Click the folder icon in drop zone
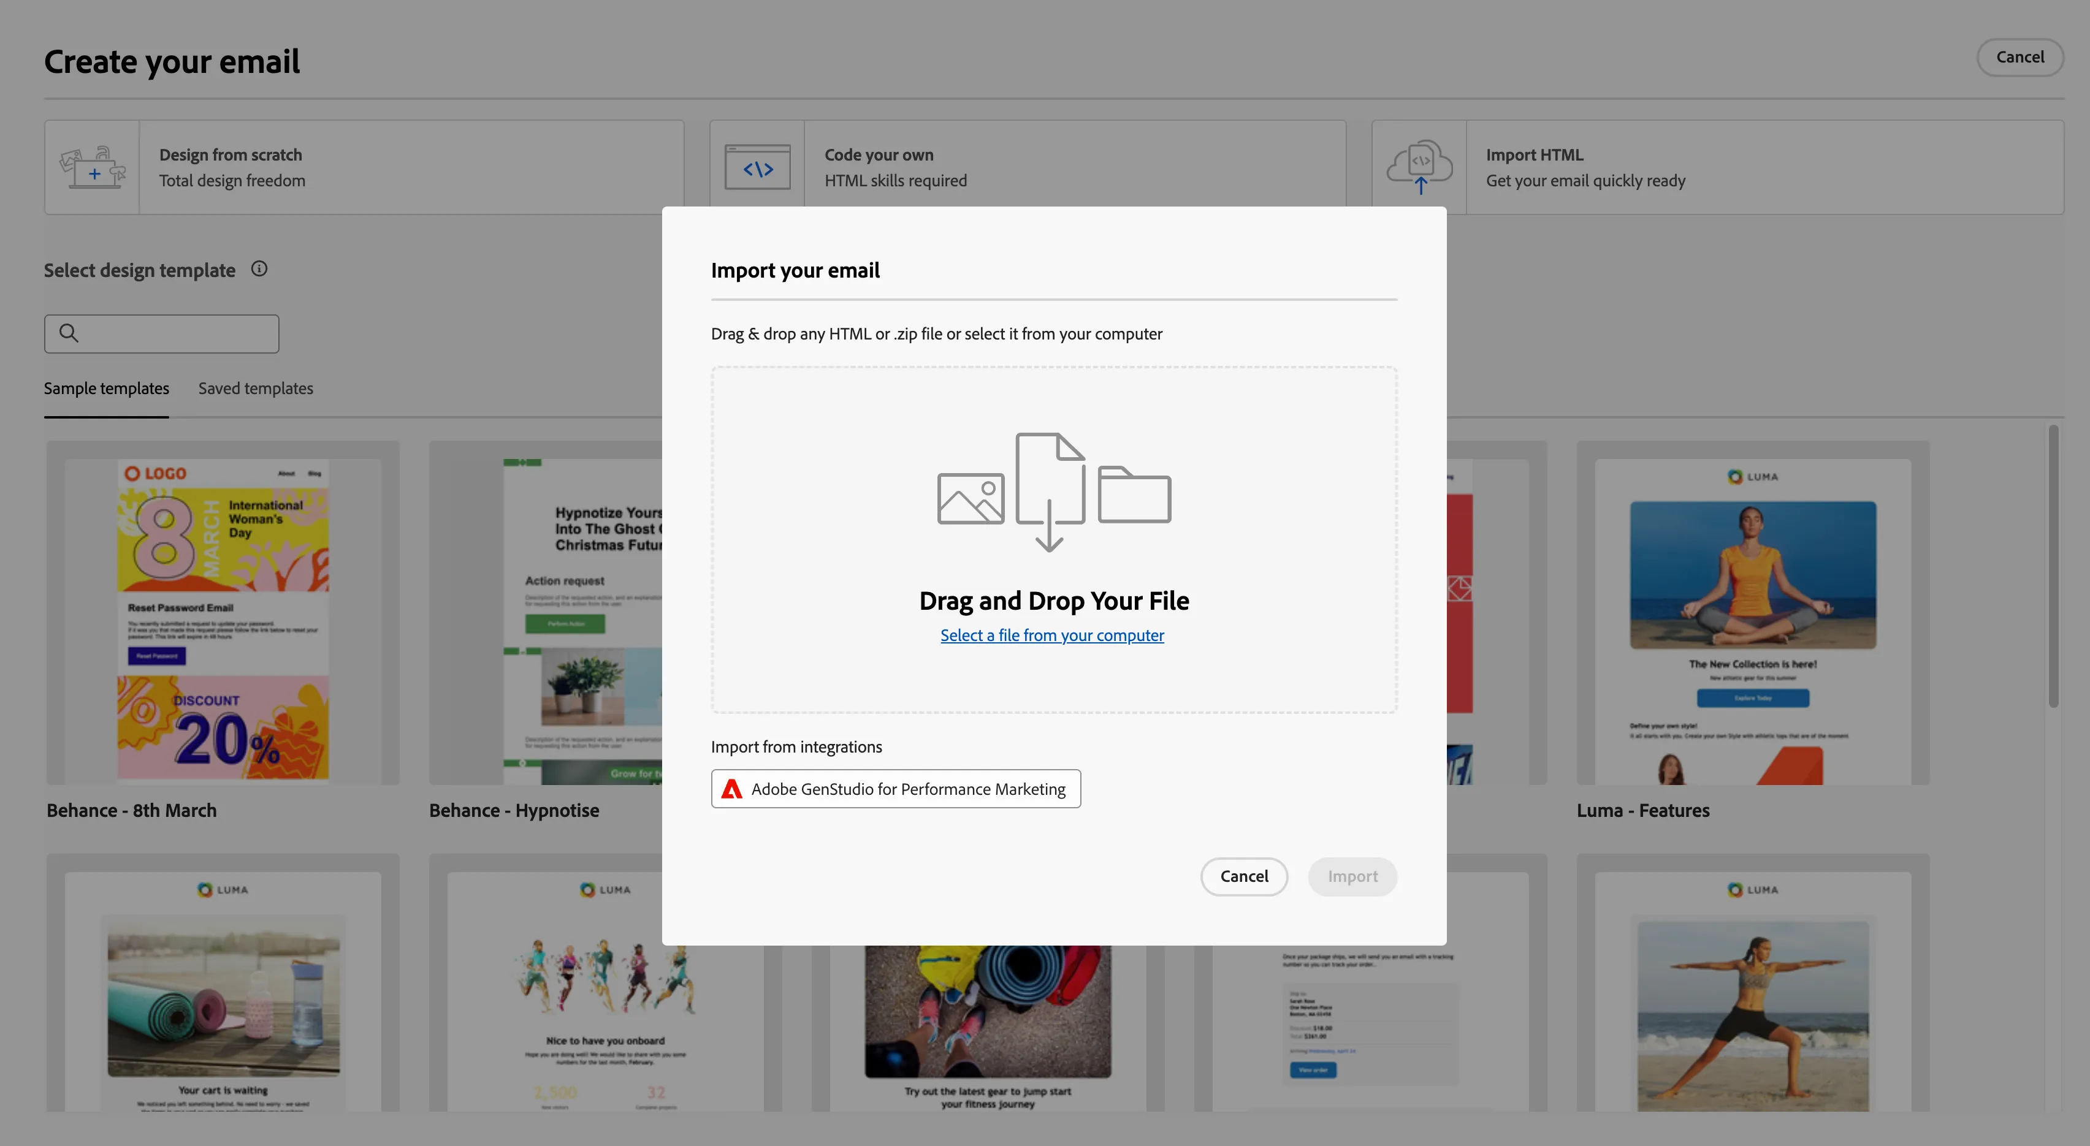Screen dimensions: 2090x1146 (1134, 494)
